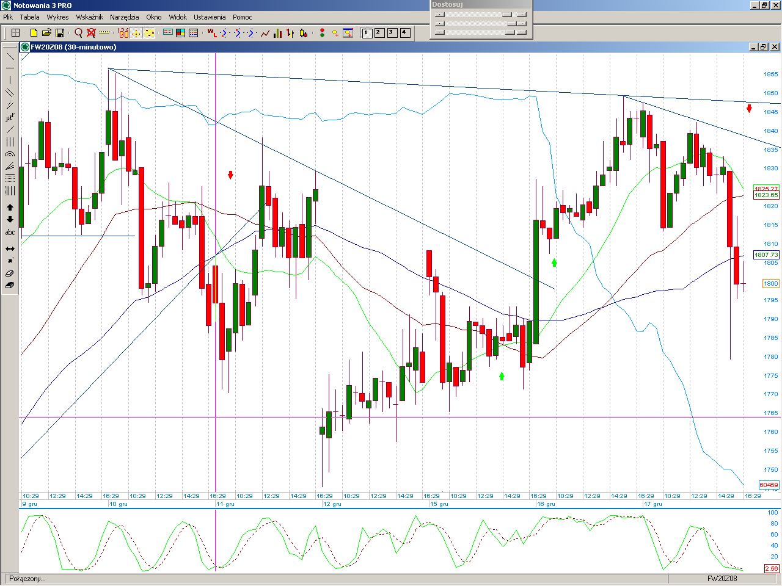The width and height of the screenshot is (782, 586).
Task: Select the hatched line drawing tool
Action: pos(10,117)
